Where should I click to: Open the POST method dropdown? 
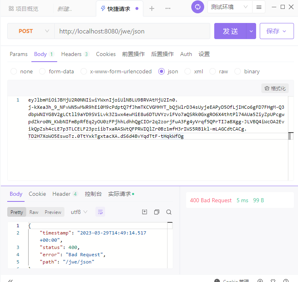click(x=31, y=31)
